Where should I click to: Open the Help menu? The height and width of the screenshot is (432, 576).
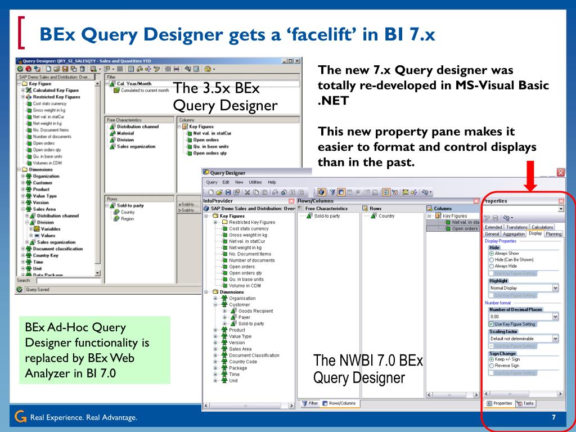tap(272, 182)
